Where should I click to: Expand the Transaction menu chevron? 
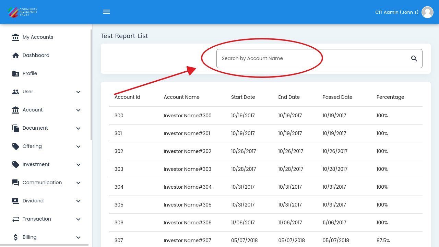78,219
